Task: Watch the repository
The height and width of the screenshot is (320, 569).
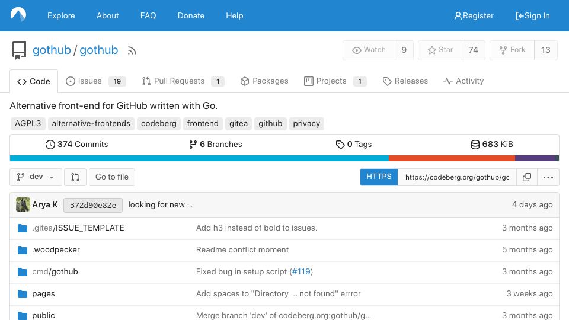Action: [x=369, y=50]
